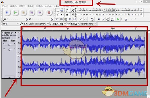This screenshot has width=150, height=98.
Task: Select the Selection (I-beam) tool
Action: 58,10
